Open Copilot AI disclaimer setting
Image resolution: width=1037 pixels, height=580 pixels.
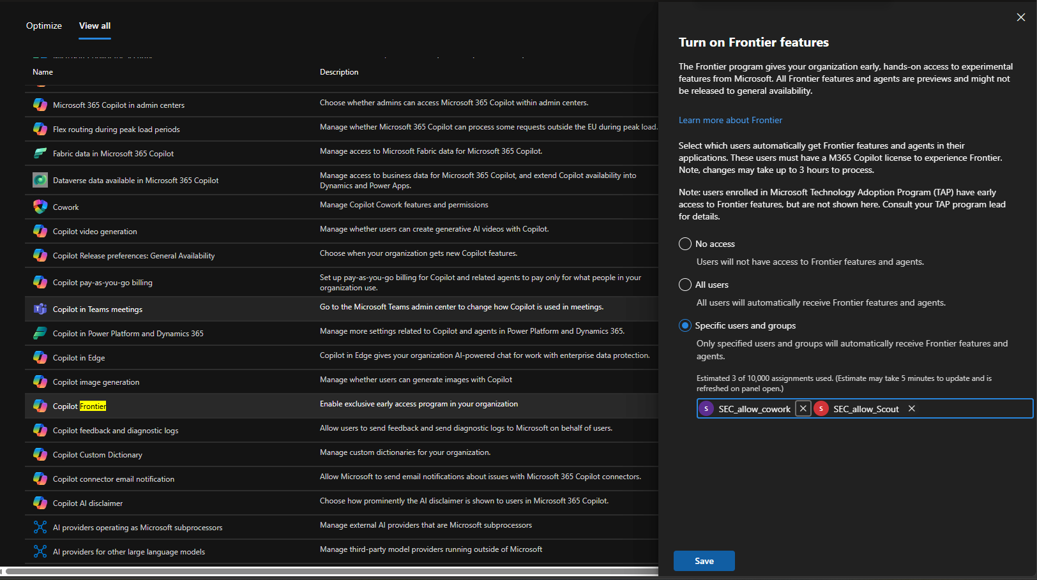click(x=87, y=503)
